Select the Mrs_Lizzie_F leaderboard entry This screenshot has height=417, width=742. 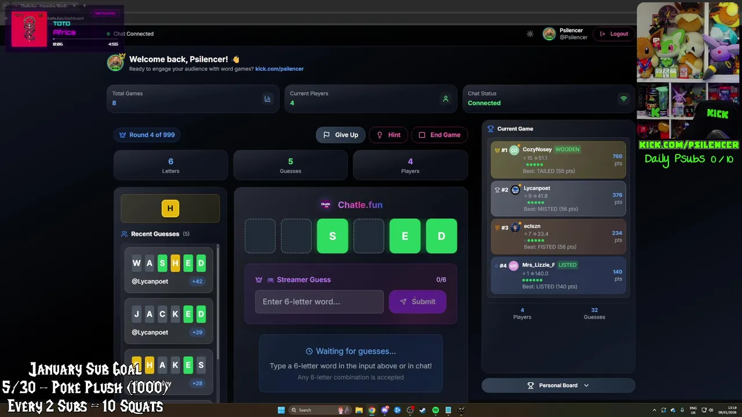(x=558, y=275)
